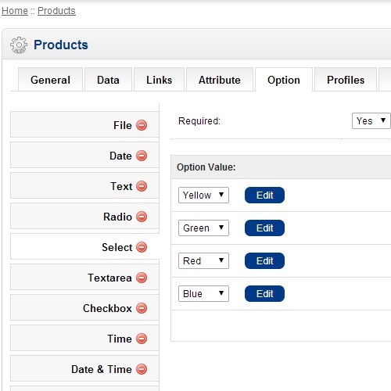Image resolution: width=391 pixels, height=391 pixels.
Task: Delete the Date option with minus icon
Action: click(142, 156)
